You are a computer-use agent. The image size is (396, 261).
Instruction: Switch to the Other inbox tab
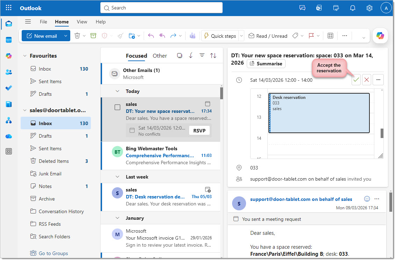(160, 56)
